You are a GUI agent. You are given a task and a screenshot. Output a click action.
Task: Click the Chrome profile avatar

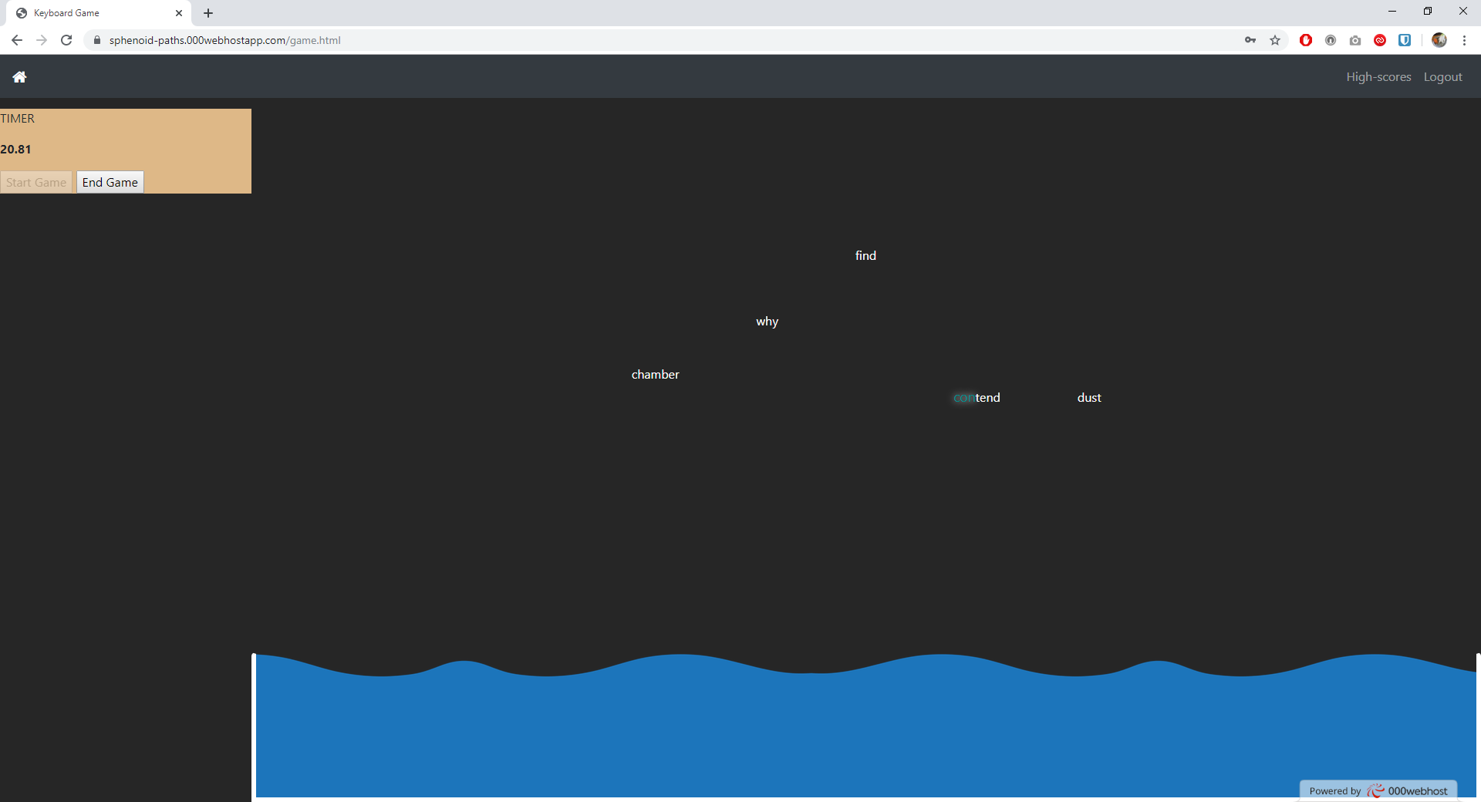[1439, 40]
